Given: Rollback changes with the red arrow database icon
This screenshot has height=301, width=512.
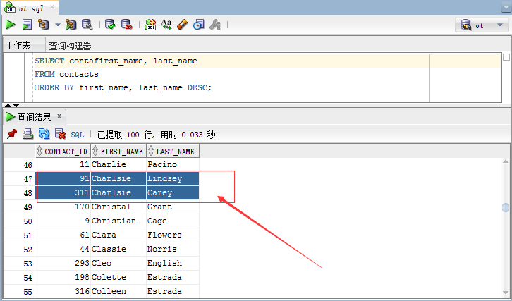Looking at the screenshot, I should [126, 25].
